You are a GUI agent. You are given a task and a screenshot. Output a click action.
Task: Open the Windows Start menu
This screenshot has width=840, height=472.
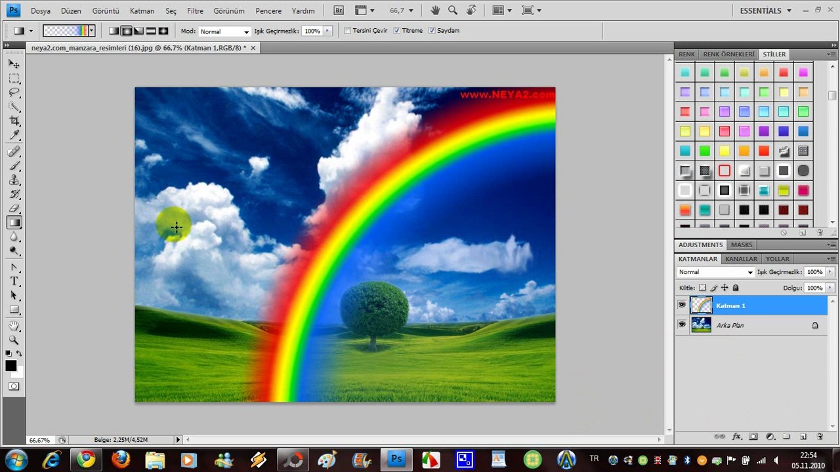coord(15,459)
